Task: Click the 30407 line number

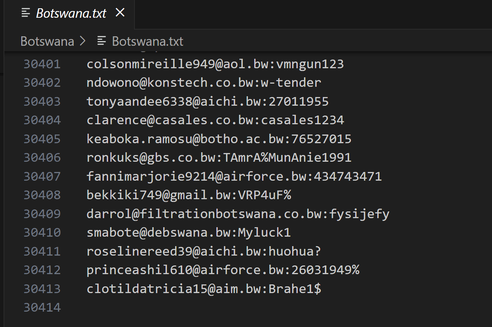Action: tap(42, 176)
